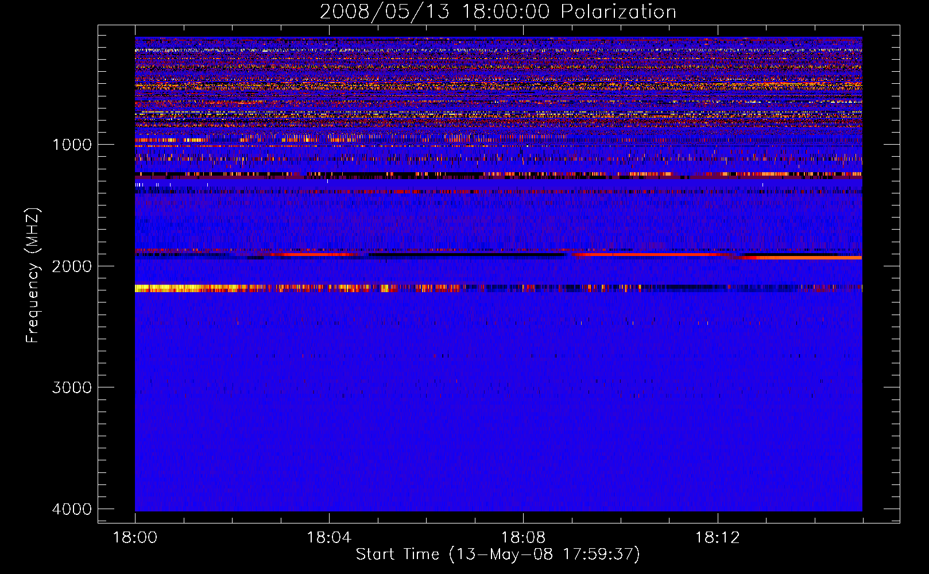Click the 18:08 time tick label
The height and width of the screenshot is (574, 929).
(523, 538)
